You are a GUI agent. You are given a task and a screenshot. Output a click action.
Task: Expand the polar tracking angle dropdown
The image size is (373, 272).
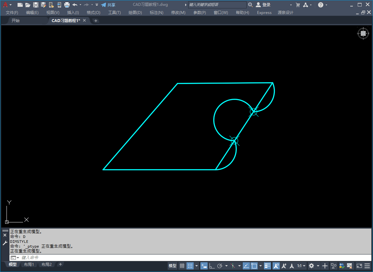point(226,266)
